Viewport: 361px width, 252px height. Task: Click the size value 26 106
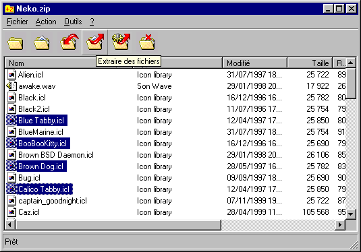[x=318, y=155]
